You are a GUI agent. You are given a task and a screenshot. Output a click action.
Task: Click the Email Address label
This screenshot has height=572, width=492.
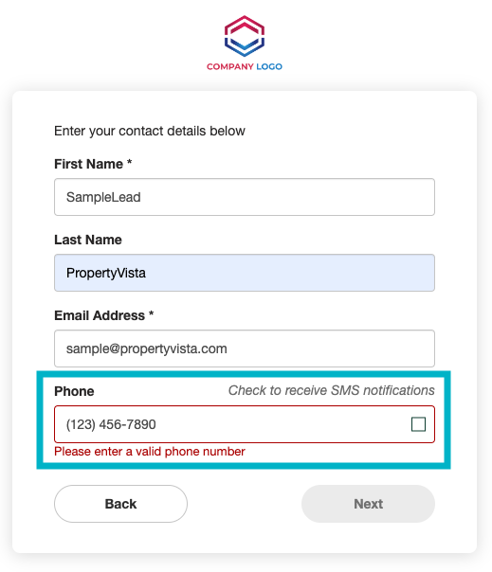[x=100, y=315]
